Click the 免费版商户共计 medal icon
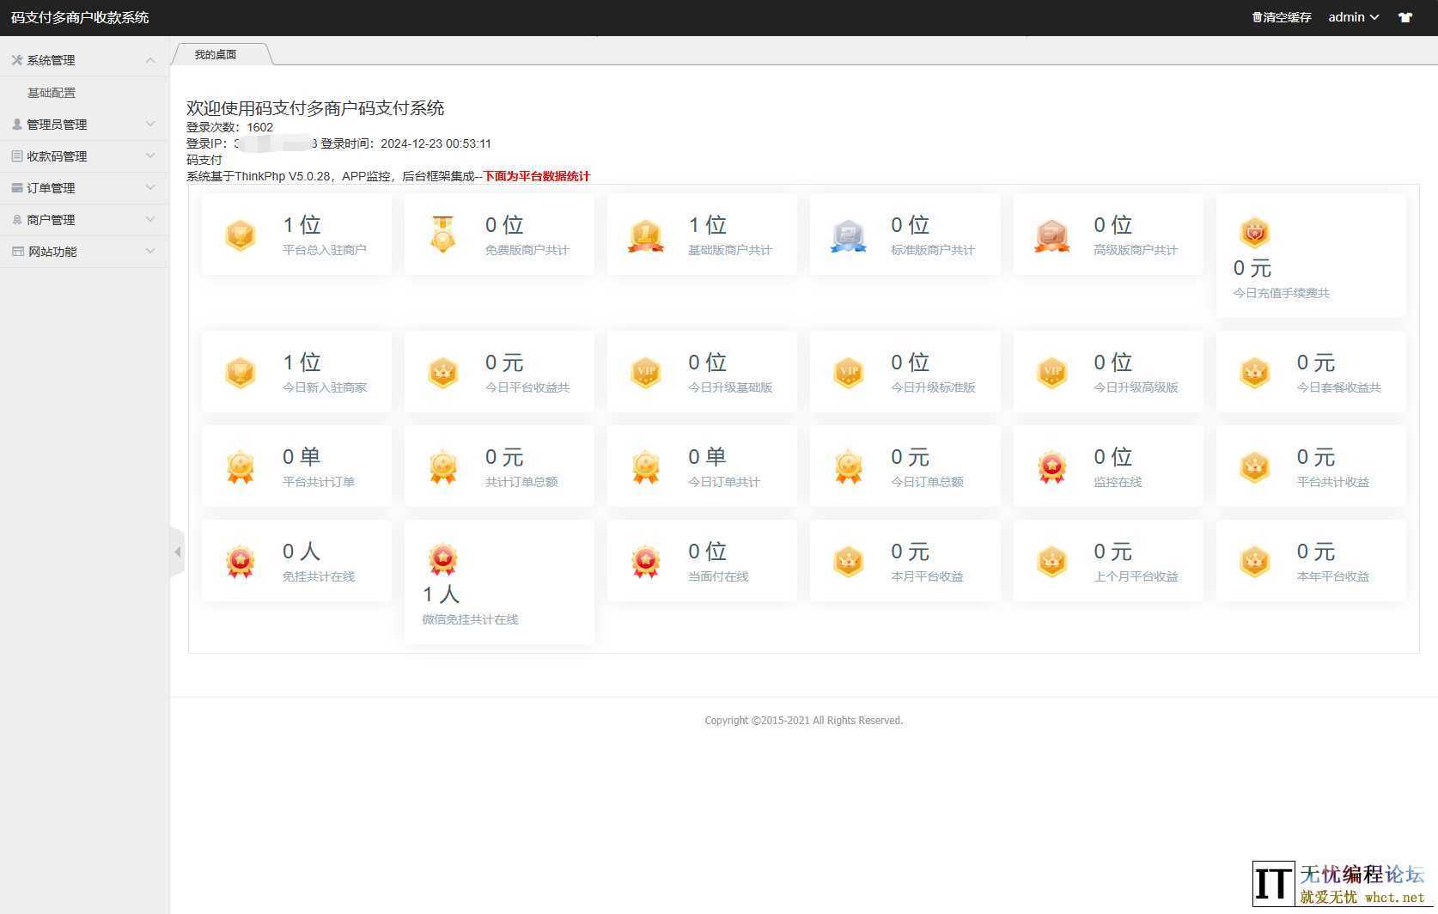 (x=443, y=235)
